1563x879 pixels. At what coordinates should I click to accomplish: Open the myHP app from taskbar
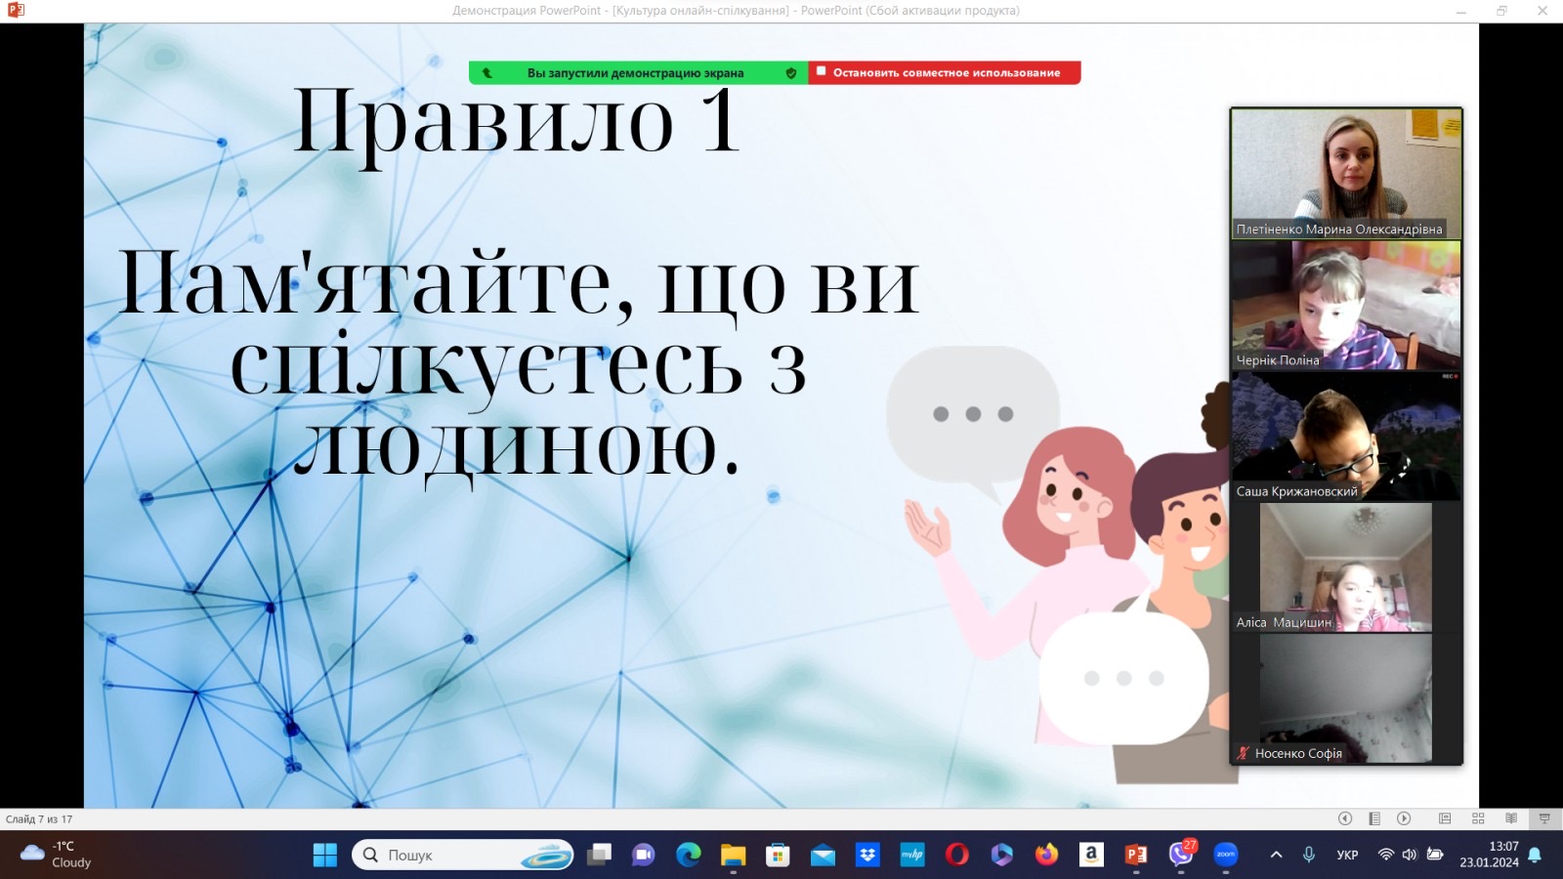(912, 855)
